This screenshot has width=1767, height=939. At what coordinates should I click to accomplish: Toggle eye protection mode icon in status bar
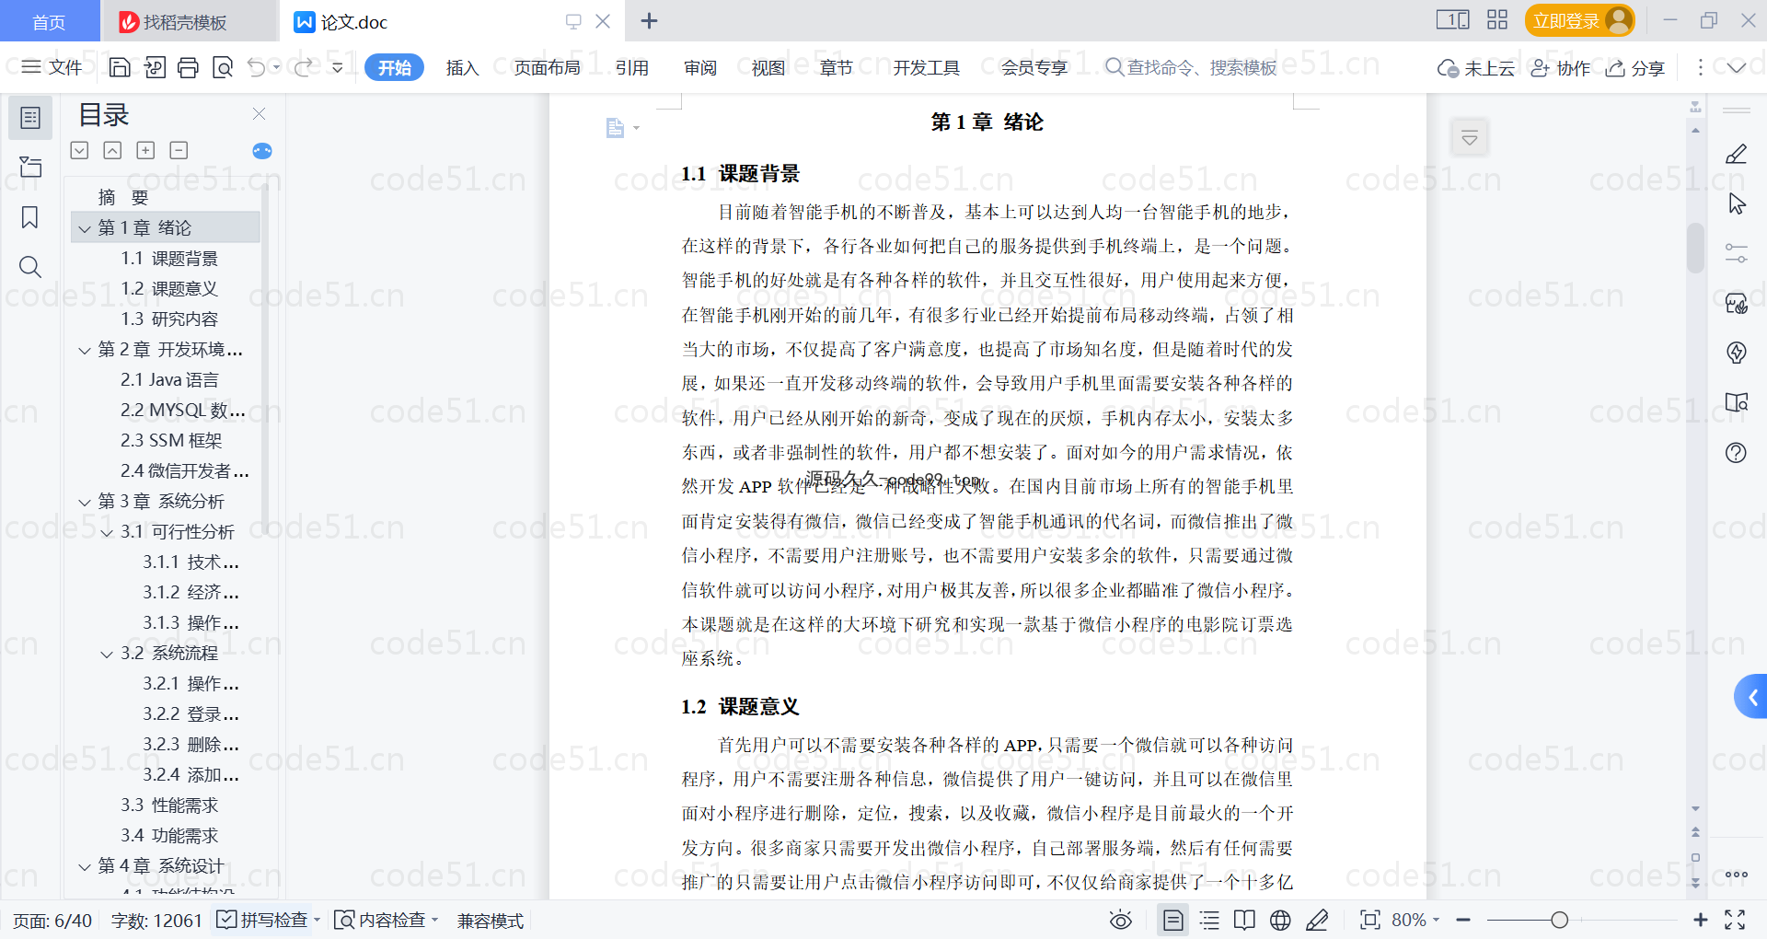tap(1121, 920)
